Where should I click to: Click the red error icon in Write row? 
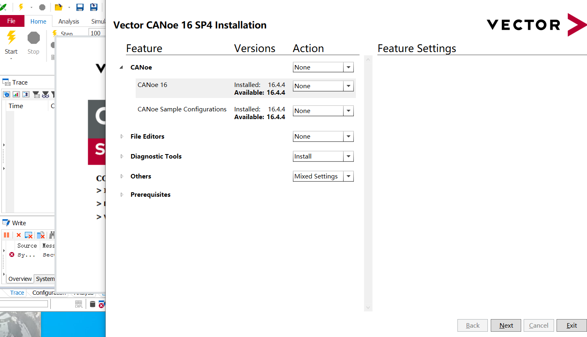12,254
